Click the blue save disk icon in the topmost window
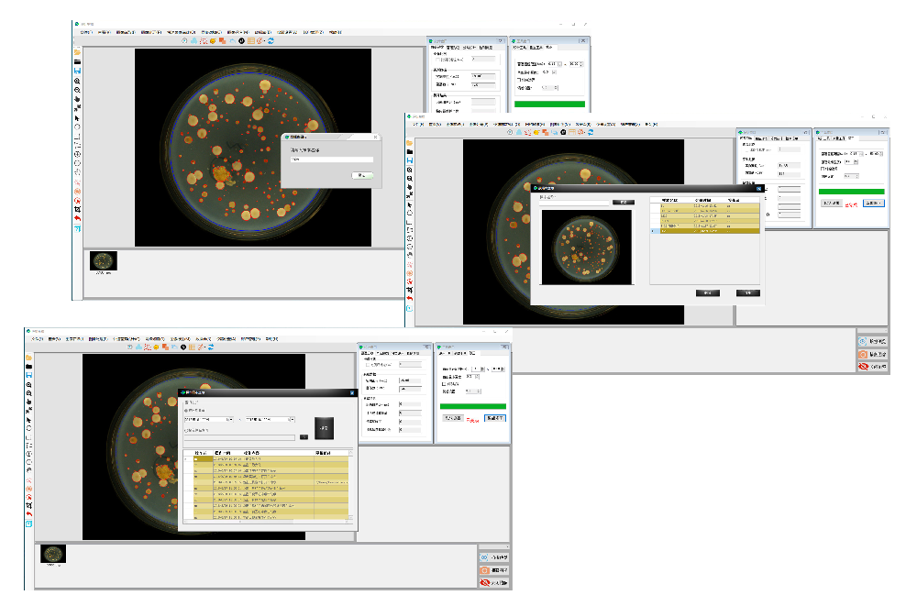Screen dimensions: 917x606 [77, 71]
